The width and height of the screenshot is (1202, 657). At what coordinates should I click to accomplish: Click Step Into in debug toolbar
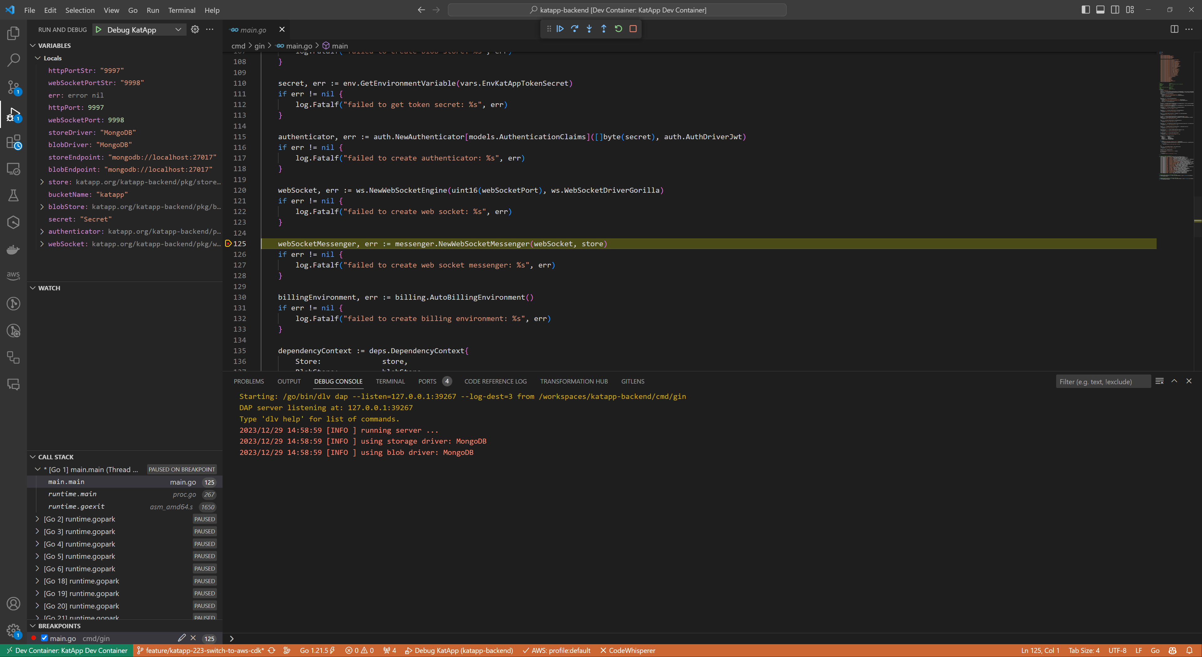coord(589,29)
